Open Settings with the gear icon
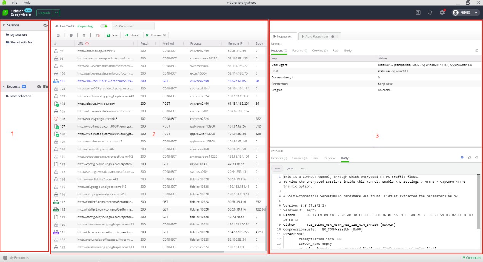483x262 pixels. (x=442, y=12)
